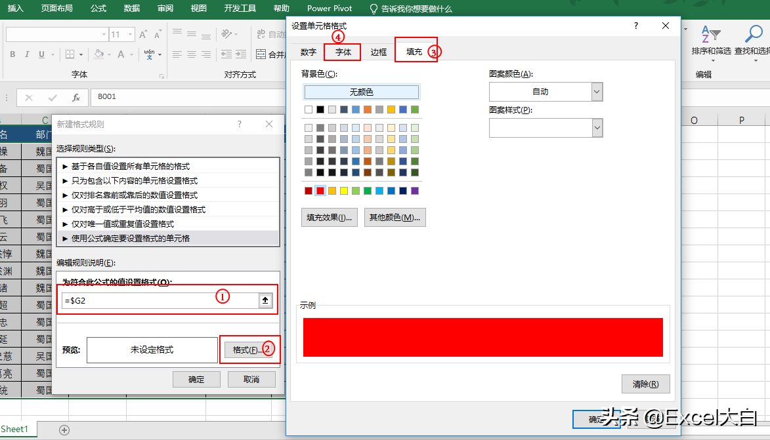
Task: Click the font color A icon
Action: (x=121, y=54)
